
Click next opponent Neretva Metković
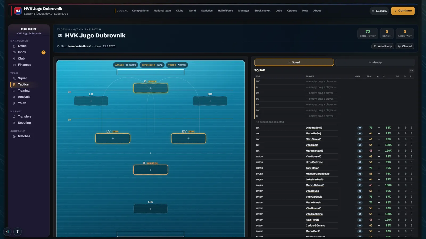[80, 46]
